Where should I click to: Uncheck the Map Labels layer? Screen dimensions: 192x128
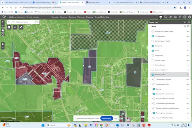[x=153, y=46]
